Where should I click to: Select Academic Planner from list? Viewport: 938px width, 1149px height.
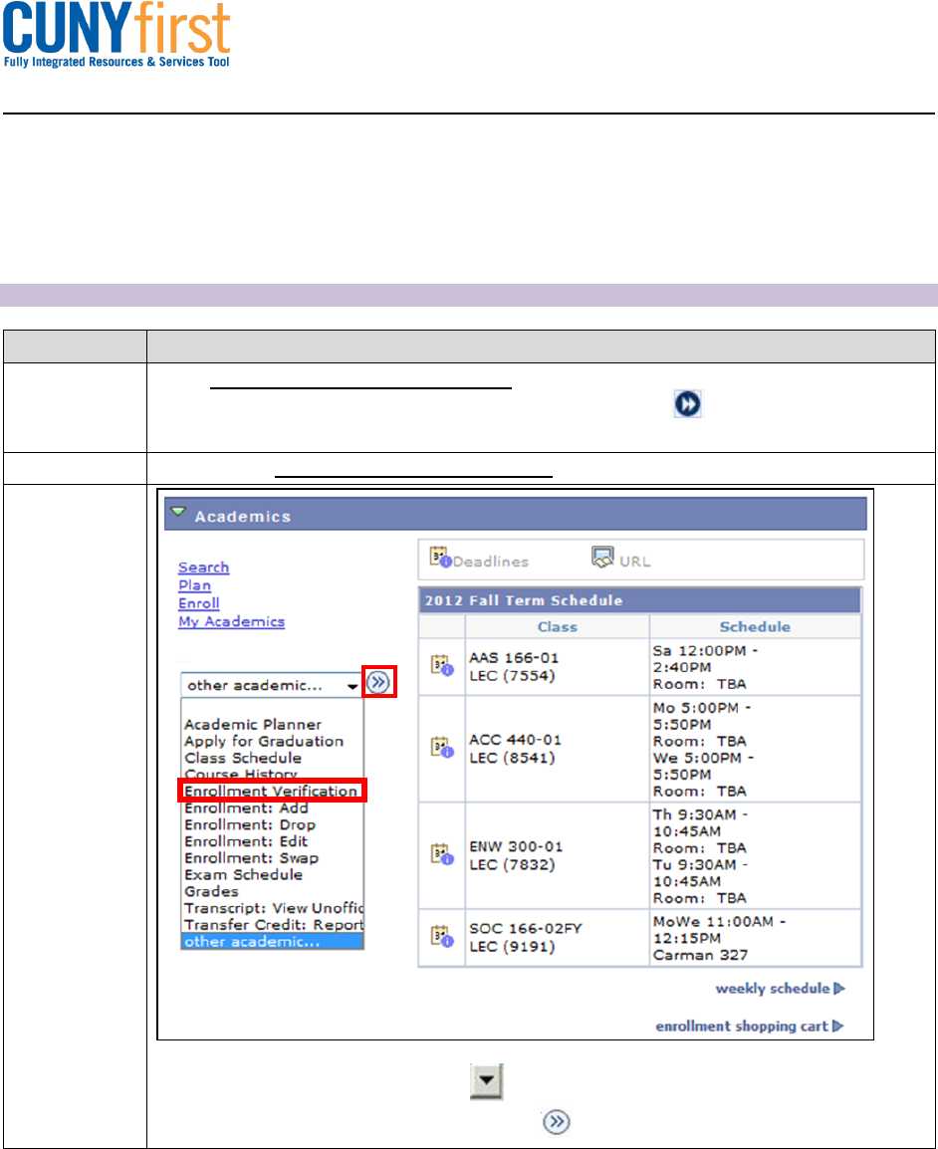253,724
